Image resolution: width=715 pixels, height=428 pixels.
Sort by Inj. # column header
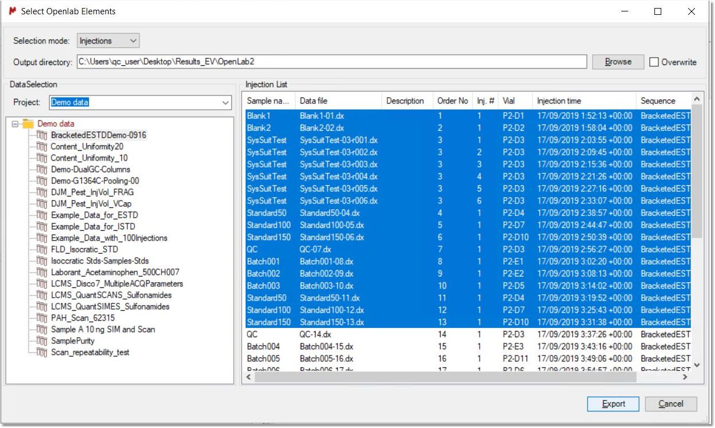coord(485,101)
